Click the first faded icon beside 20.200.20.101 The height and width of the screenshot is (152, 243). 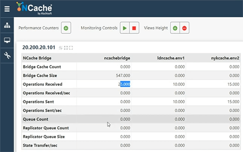point(61,48)
